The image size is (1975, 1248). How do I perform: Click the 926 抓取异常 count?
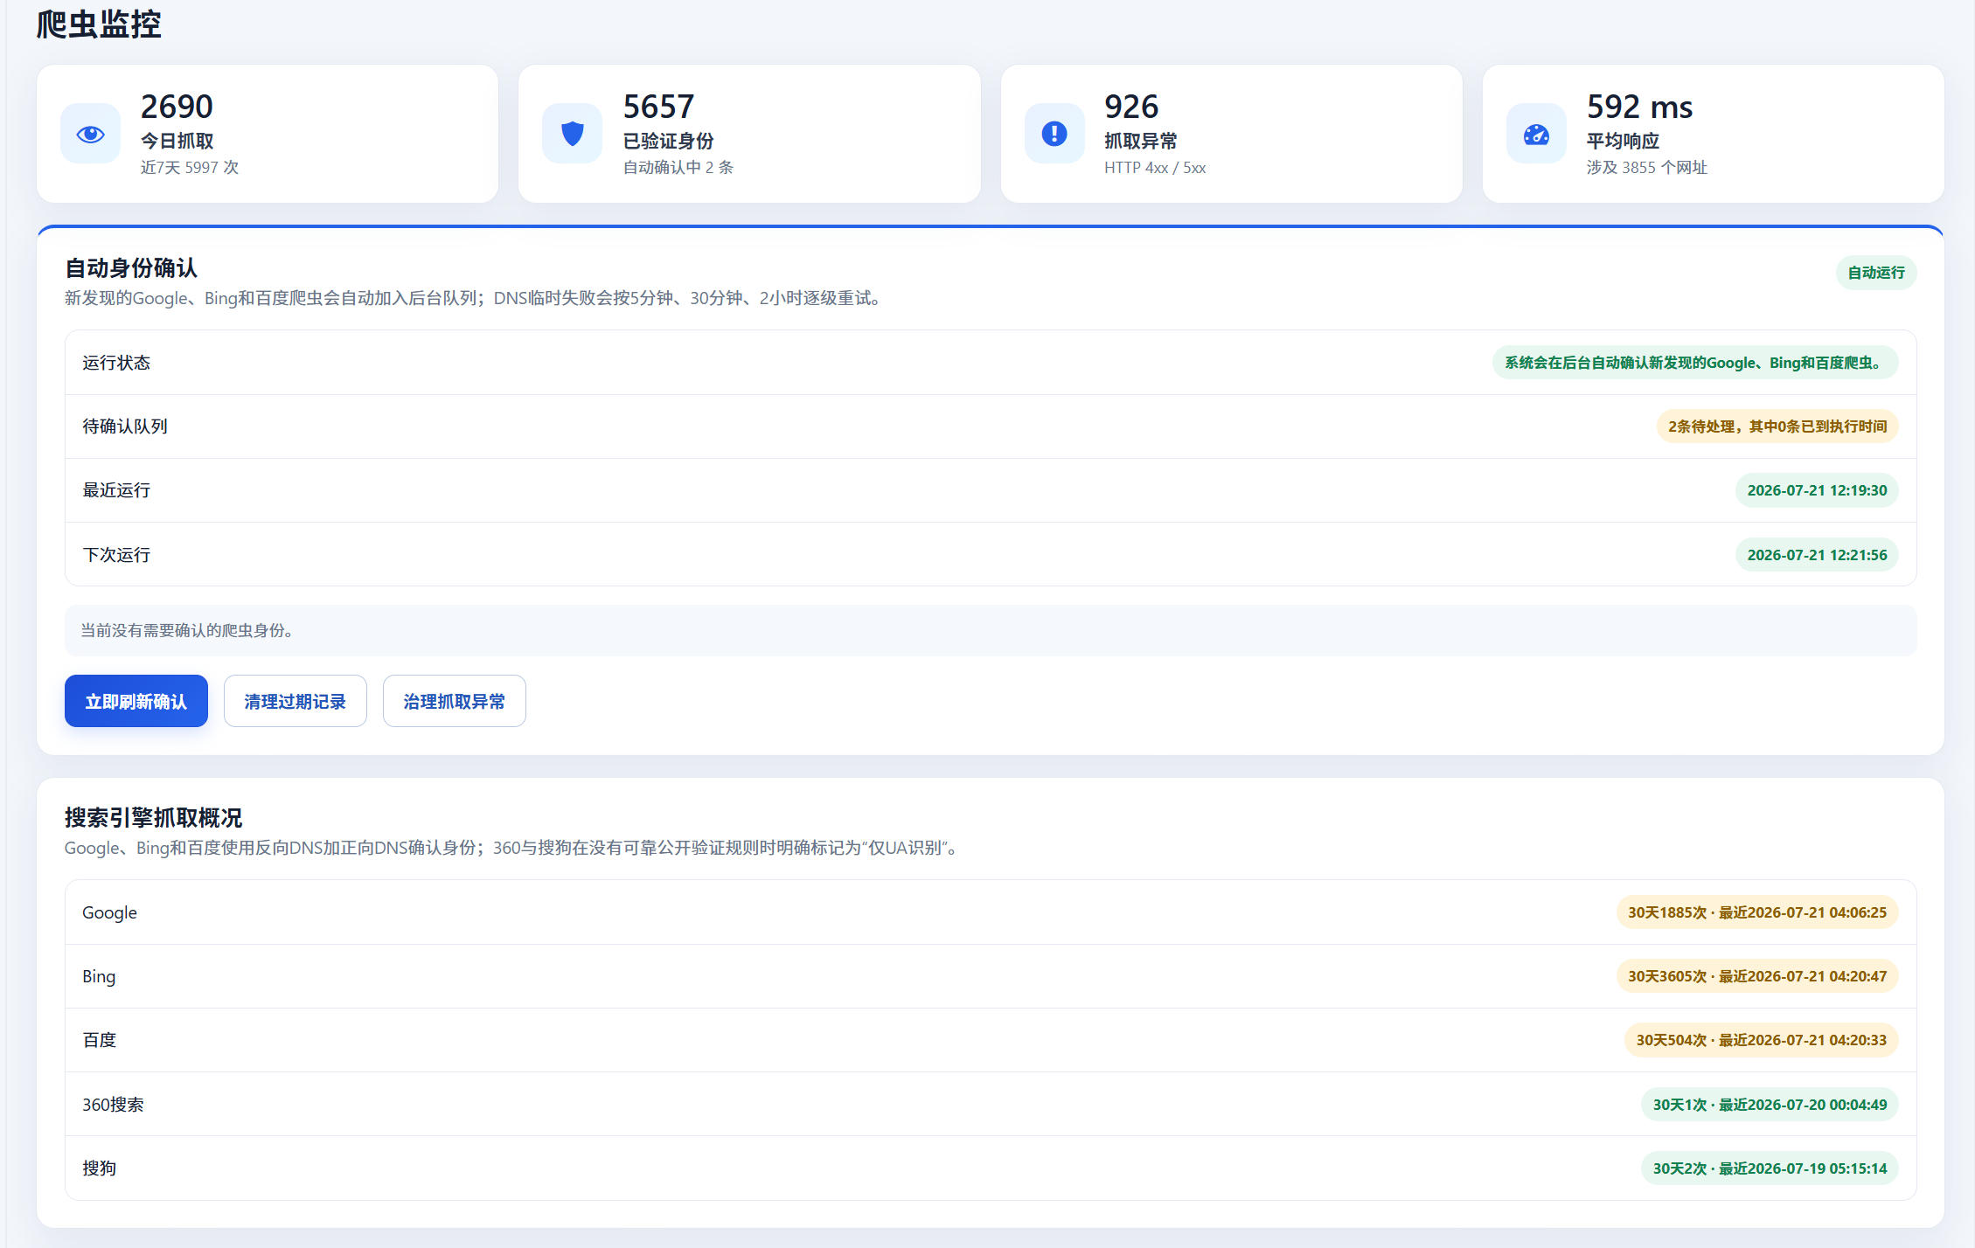pos(1131,107)
